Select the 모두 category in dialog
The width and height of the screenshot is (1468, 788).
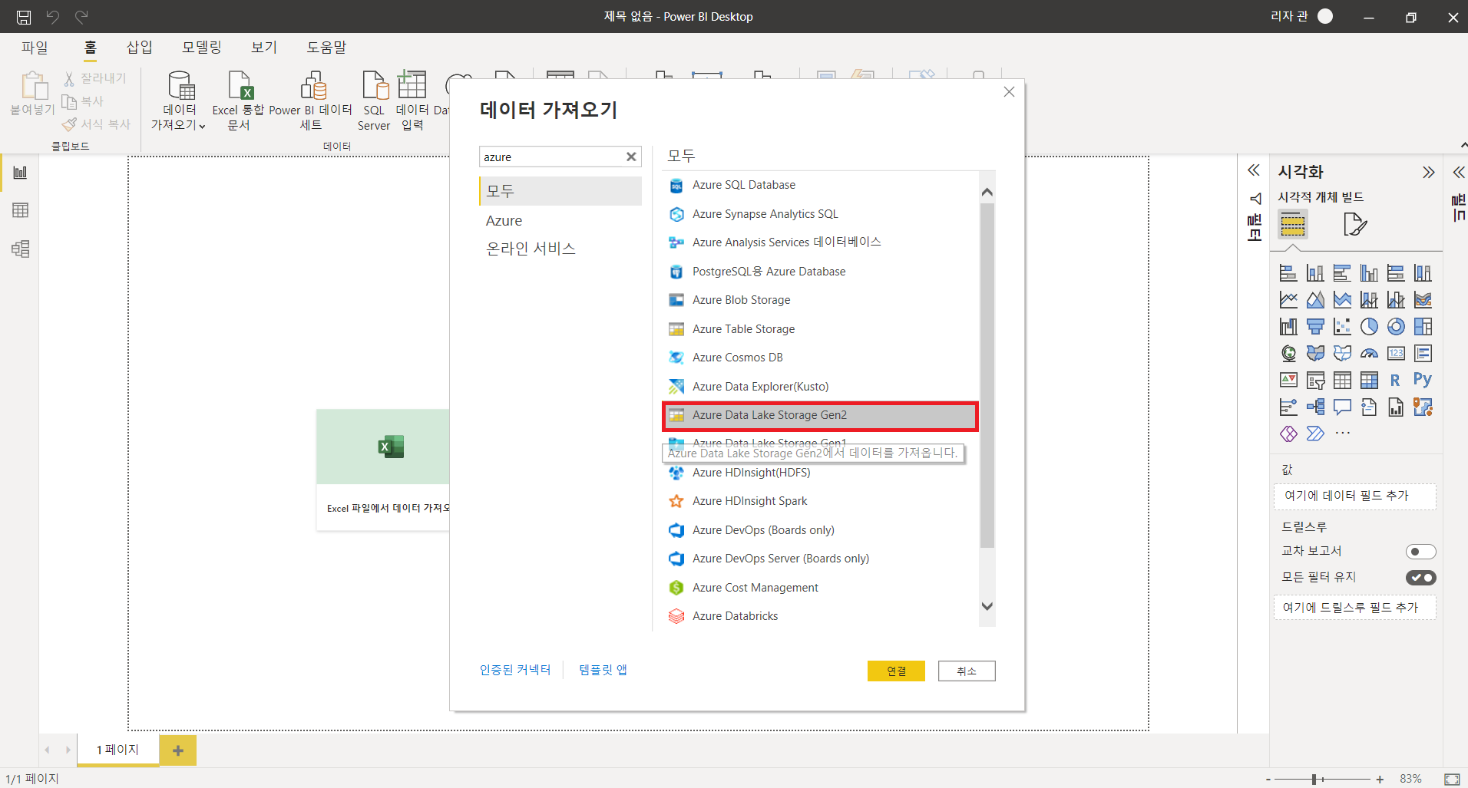pyautogui.click(x=560, y=191)
